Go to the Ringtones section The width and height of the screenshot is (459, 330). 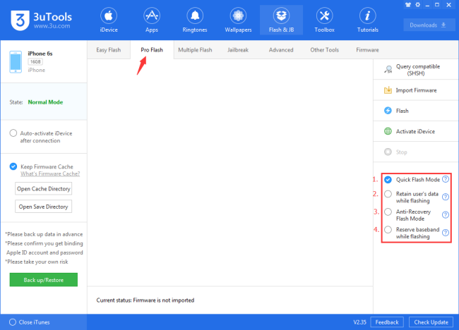coord(194,20)
